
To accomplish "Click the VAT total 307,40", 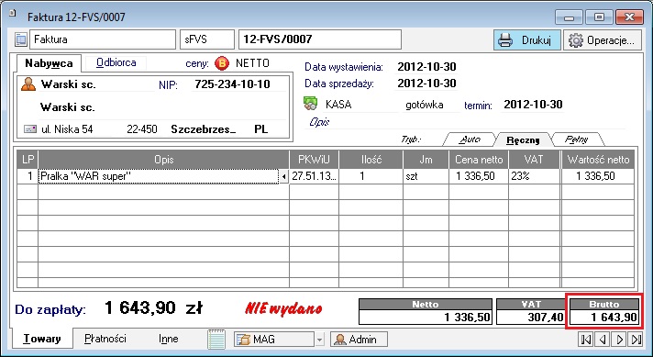I will click(x=530, y=318).
